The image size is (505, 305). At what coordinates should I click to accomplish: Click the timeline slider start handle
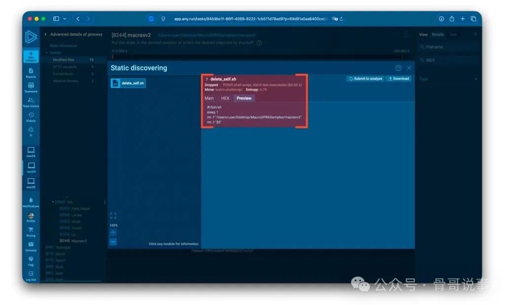click(113, 57)
